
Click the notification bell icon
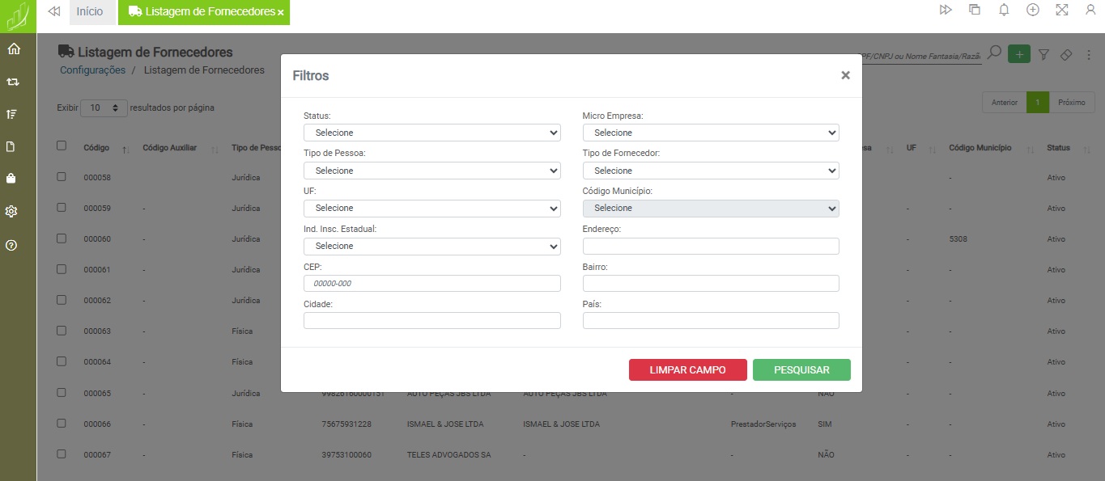(1004, 10)
